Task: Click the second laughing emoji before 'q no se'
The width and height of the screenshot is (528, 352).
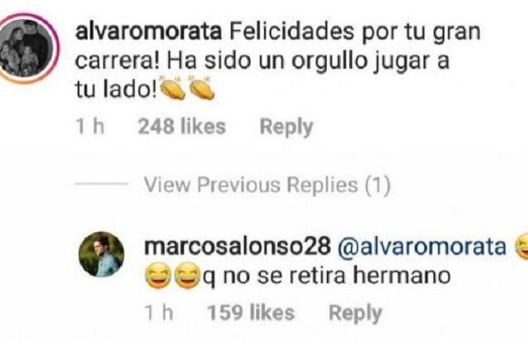Action: 188,276
